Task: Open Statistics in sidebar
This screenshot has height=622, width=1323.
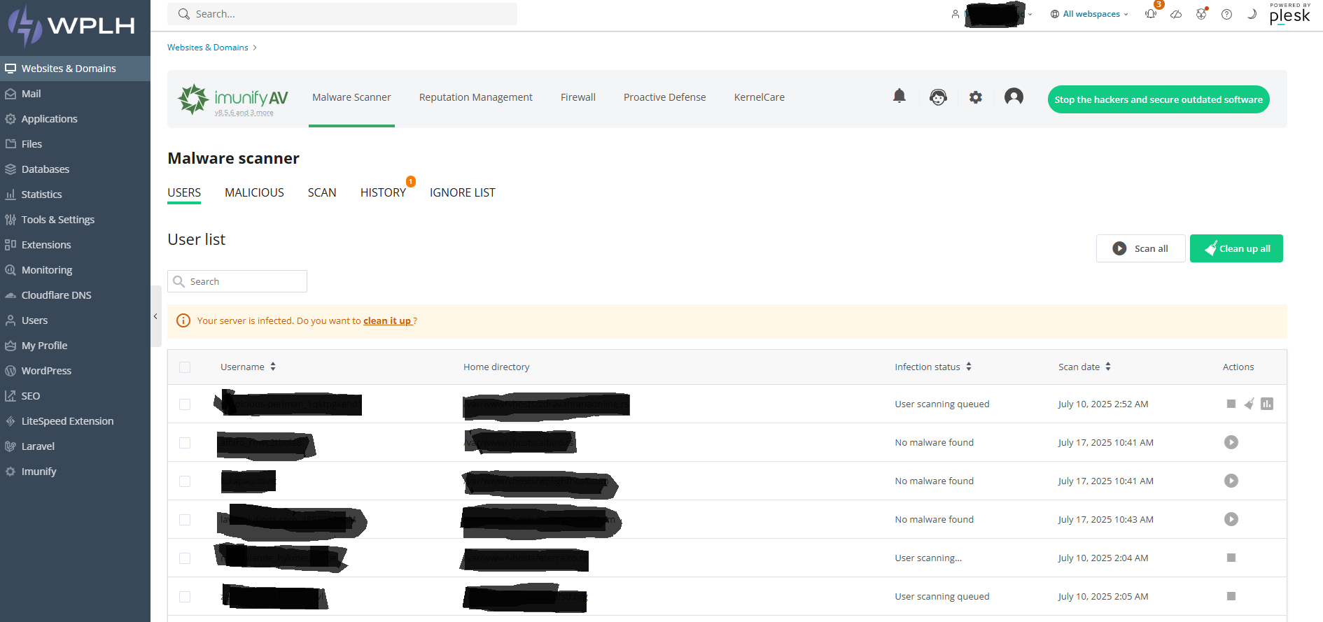Action: (75, 195)
